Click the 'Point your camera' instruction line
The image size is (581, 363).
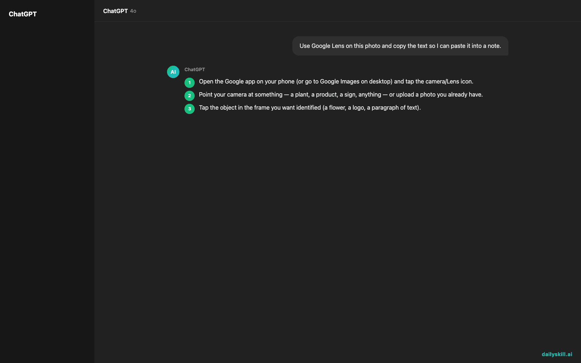click(x=341, y=95)
